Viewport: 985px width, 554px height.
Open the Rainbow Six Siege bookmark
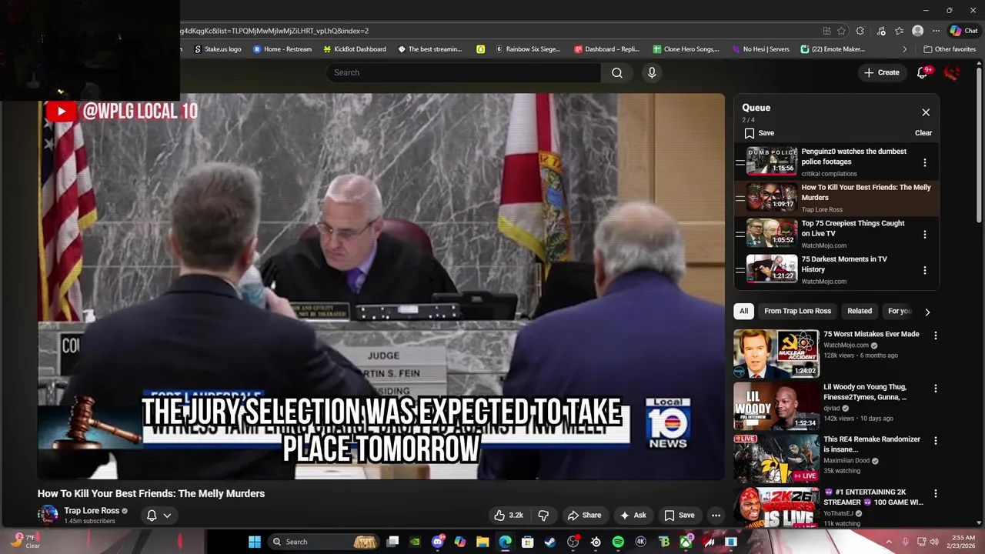coord(528,49)
